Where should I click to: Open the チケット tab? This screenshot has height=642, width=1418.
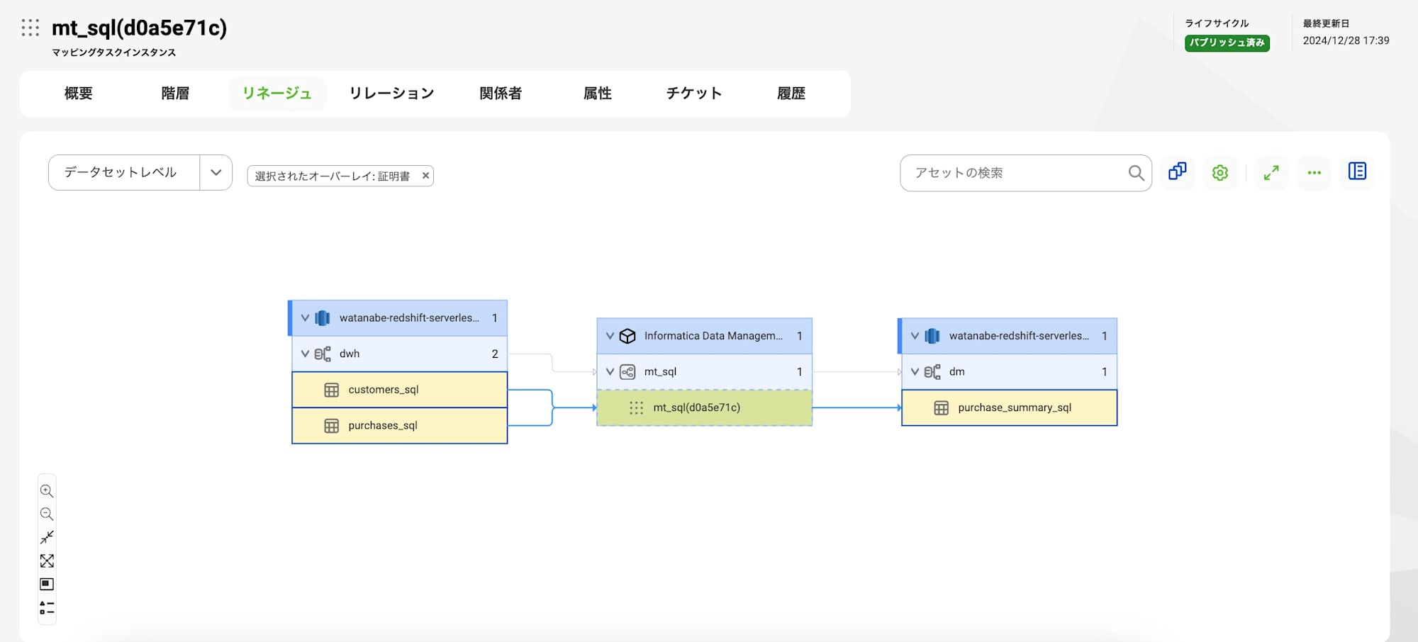click(x=694, y=94)
